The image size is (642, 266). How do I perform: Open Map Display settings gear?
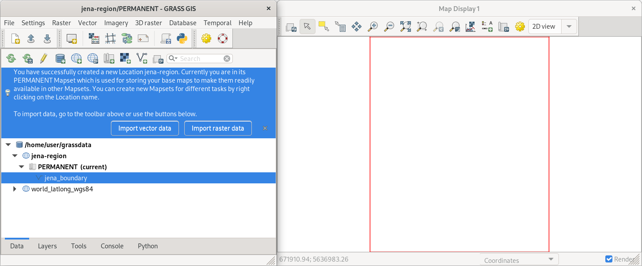tap(520, 27)
